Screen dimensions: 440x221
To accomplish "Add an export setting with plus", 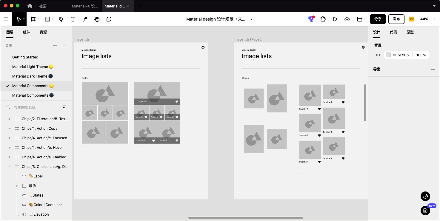I will pyautogui.click(x=433, y=69).
